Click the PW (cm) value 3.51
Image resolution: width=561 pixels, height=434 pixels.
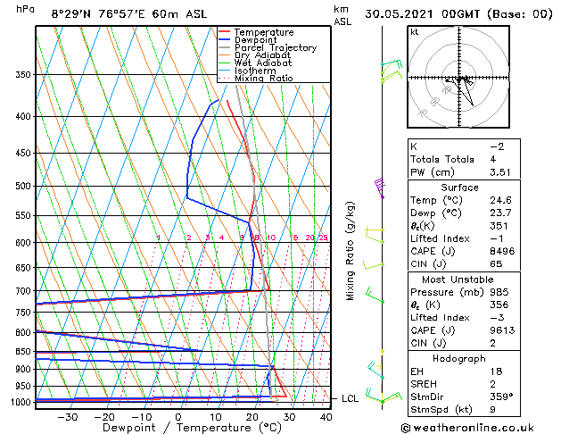500,172
